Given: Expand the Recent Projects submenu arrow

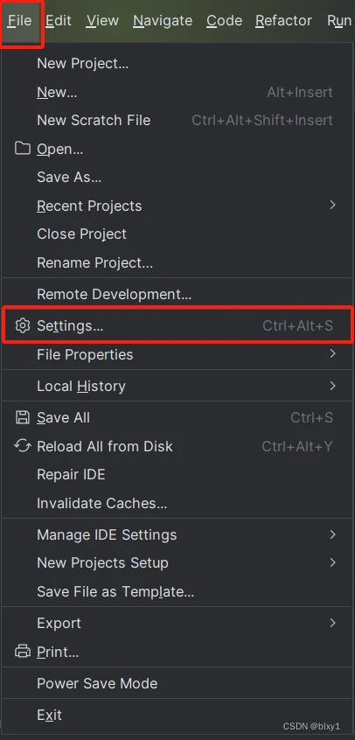Looking at the screenshot, I should [x=333, y=205].
